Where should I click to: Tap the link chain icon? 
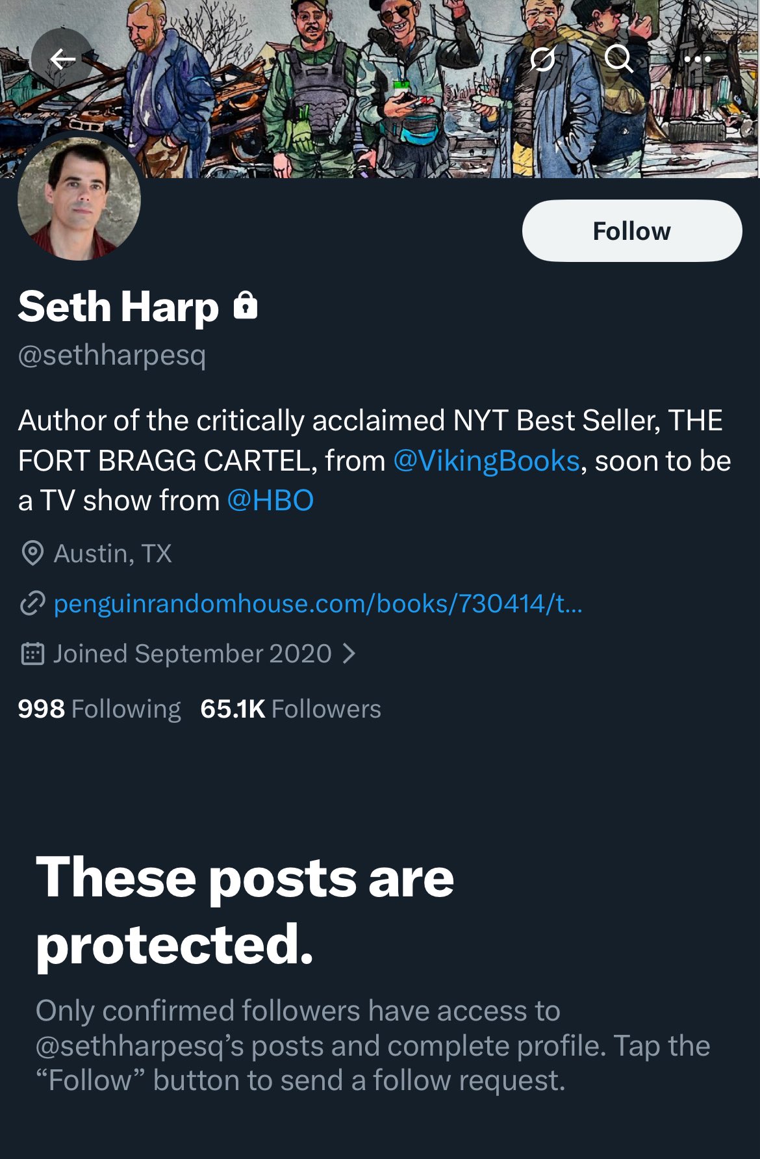click(x=32, y=603)
